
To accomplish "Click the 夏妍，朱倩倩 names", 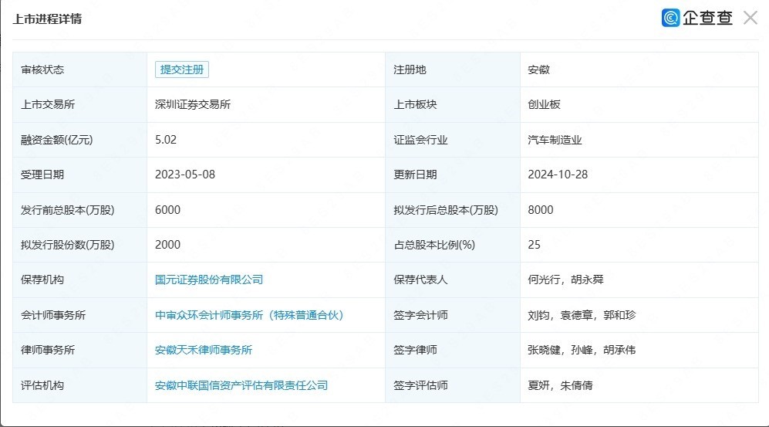I will [560, 385].
